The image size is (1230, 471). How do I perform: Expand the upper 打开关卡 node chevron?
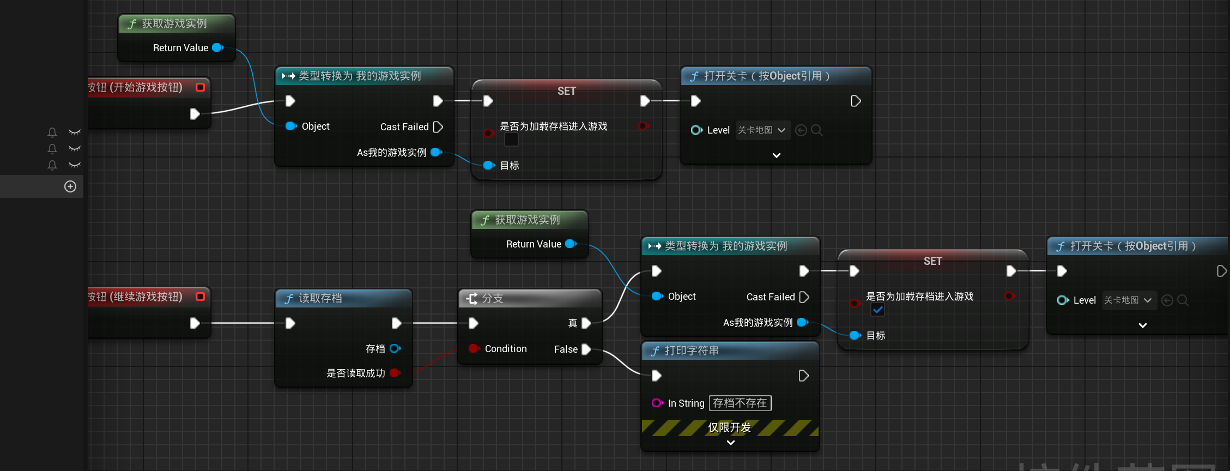[x=777, y=155]
